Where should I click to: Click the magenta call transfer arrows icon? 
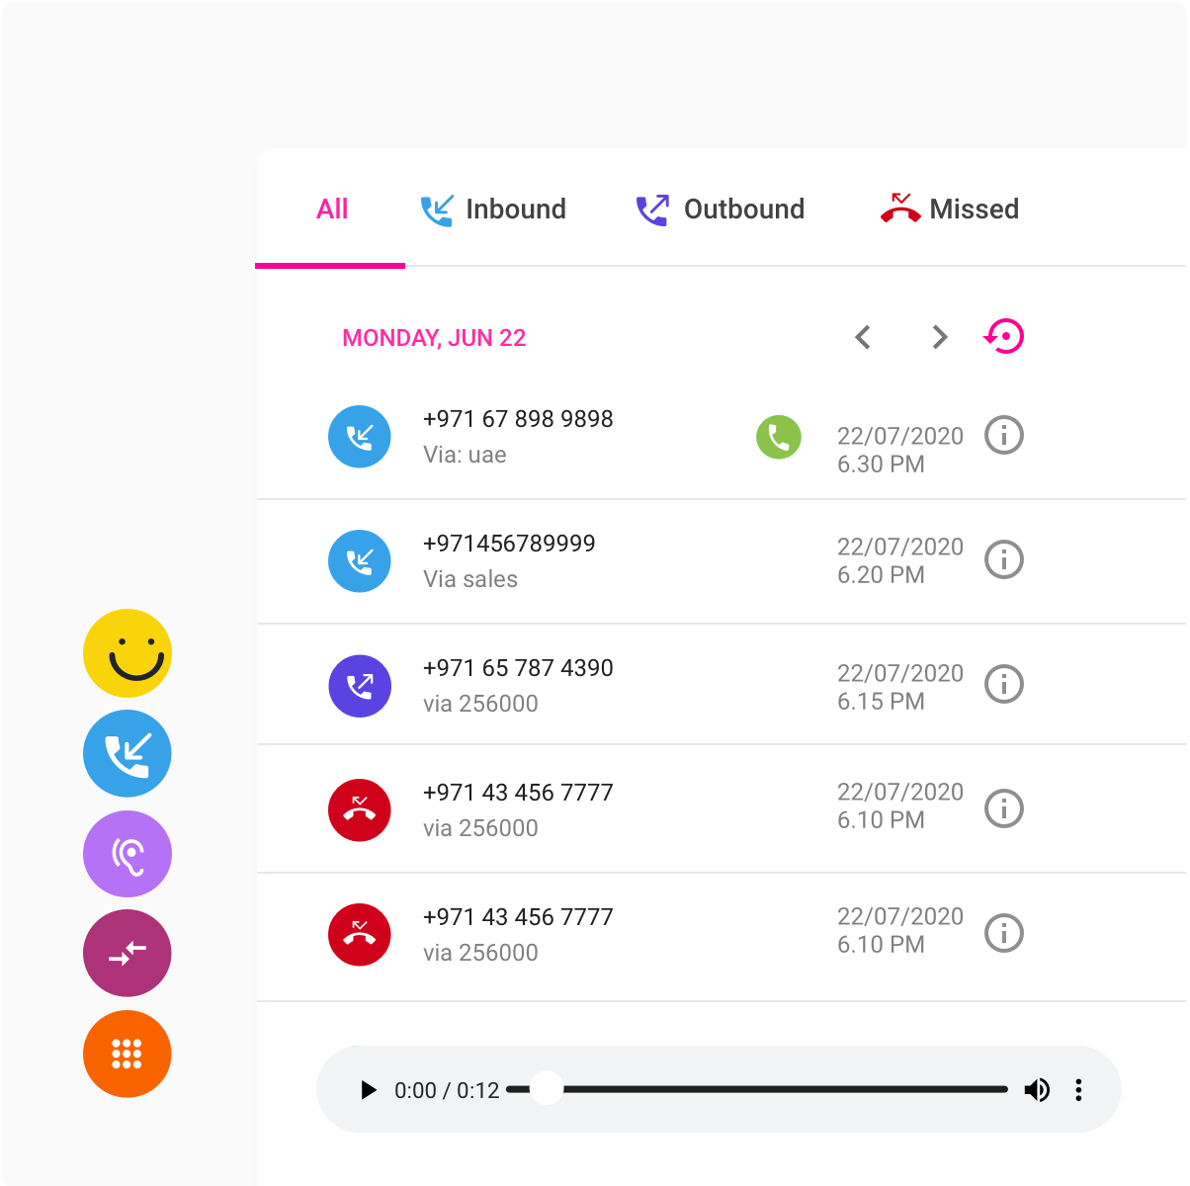(x=127, y=954)
